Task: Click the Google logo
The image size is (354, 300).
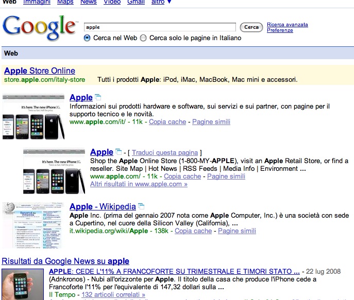Action: 40,27
